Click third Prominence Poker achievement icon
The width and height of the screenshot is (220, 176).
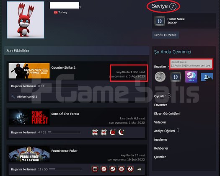113,169
